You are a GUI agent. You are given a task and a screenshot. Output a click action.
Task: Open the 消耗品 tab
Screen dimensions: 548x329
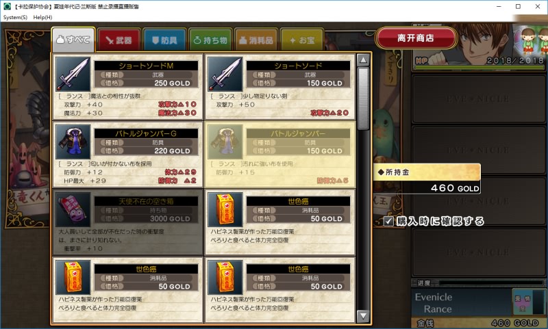coord(256,40)
